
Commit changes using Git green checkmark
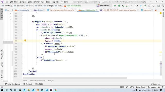145,6
